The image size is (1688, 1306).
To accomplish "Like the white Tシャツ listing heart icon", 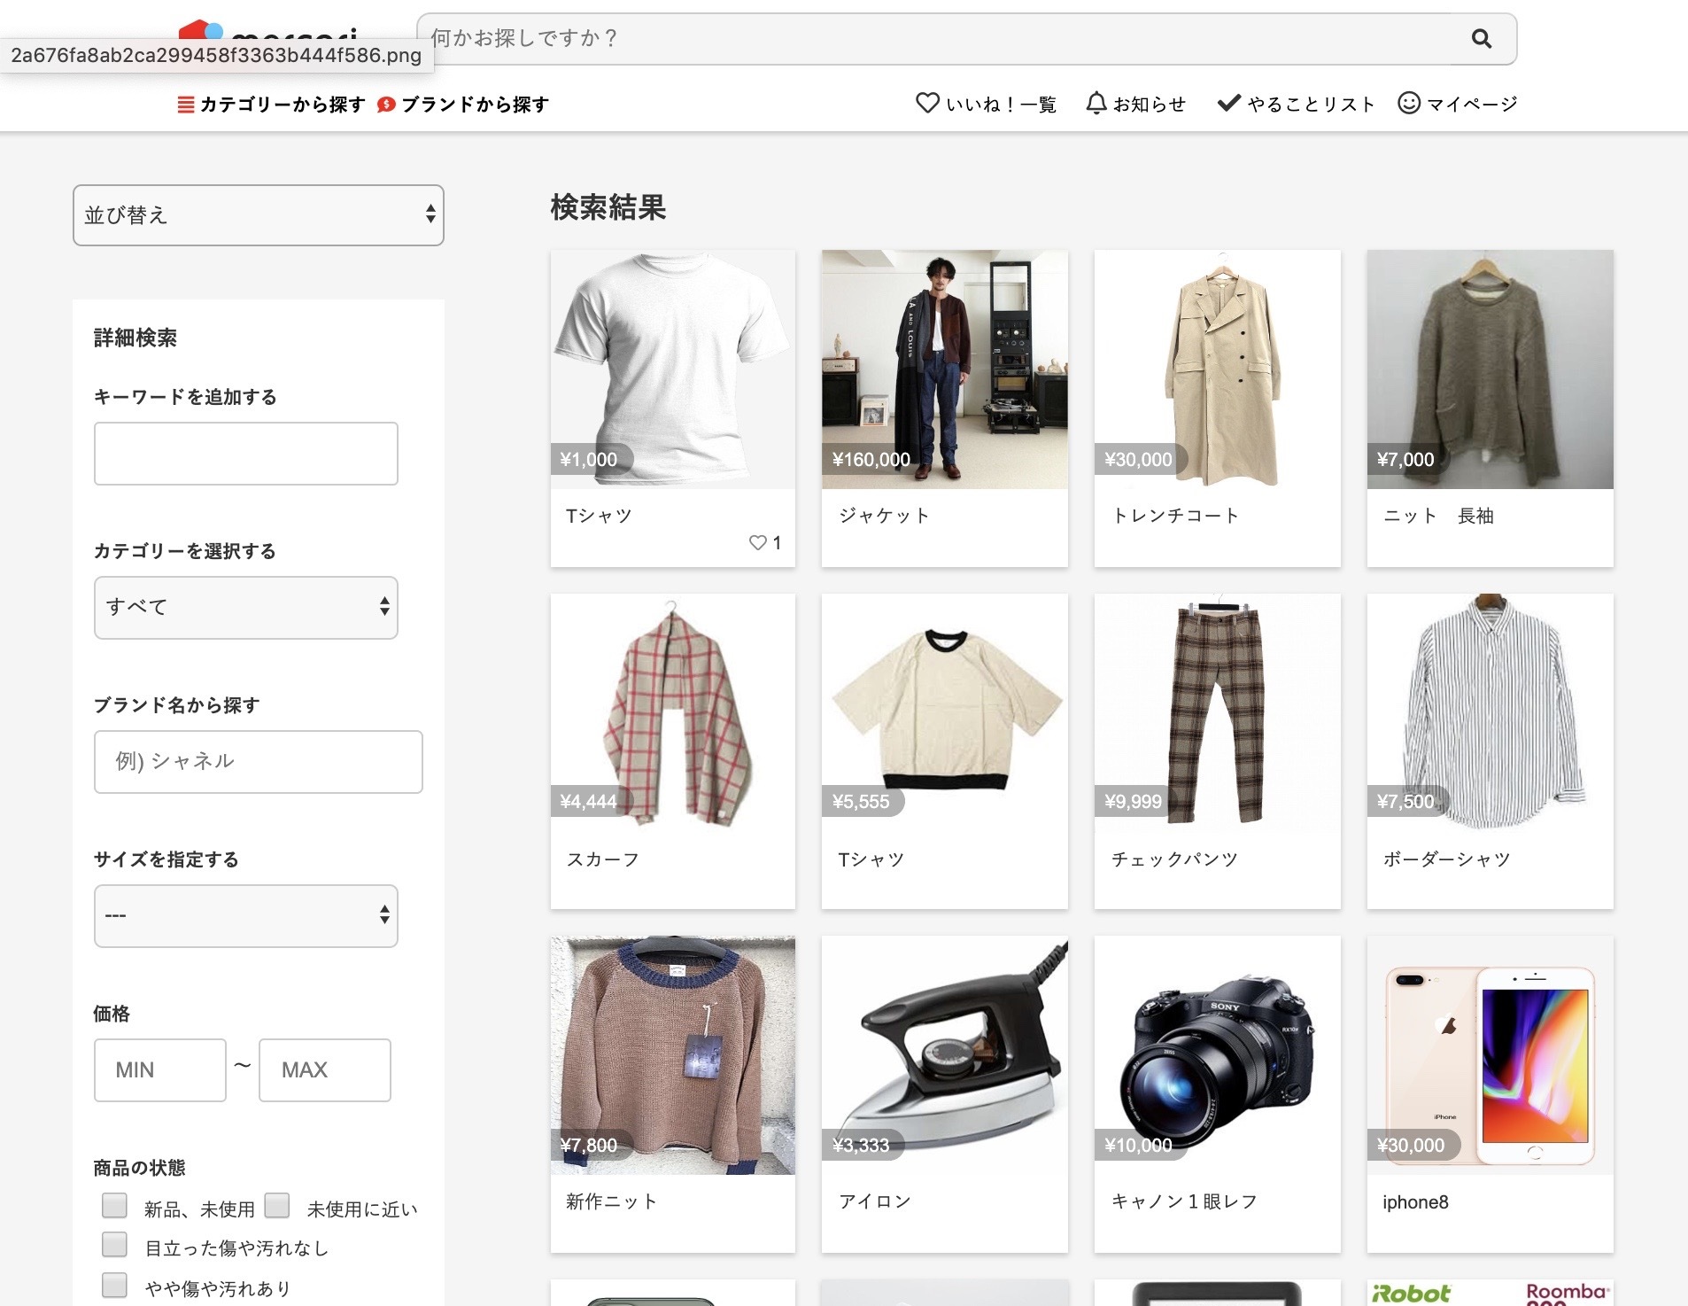I will click(758, 542).
